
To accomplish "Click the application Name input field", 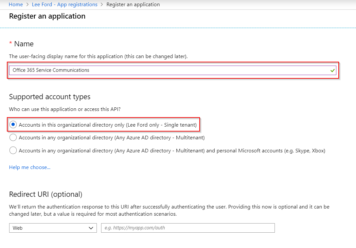I will pos(172,70).
